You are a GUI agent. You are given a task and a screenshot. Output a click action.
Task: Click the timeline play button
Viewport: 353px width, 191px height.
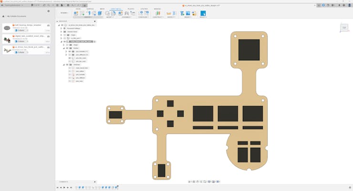pyautogui.click(x=64, y=188)
